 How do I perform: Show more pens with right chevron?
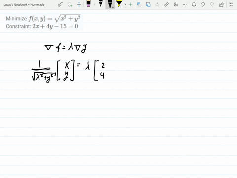125,4
